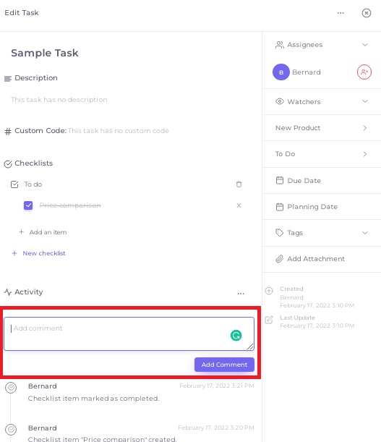Screen dimensions: 381x442
Task: Click the Add Attachment paperclip icon
Action: (279, 259)
